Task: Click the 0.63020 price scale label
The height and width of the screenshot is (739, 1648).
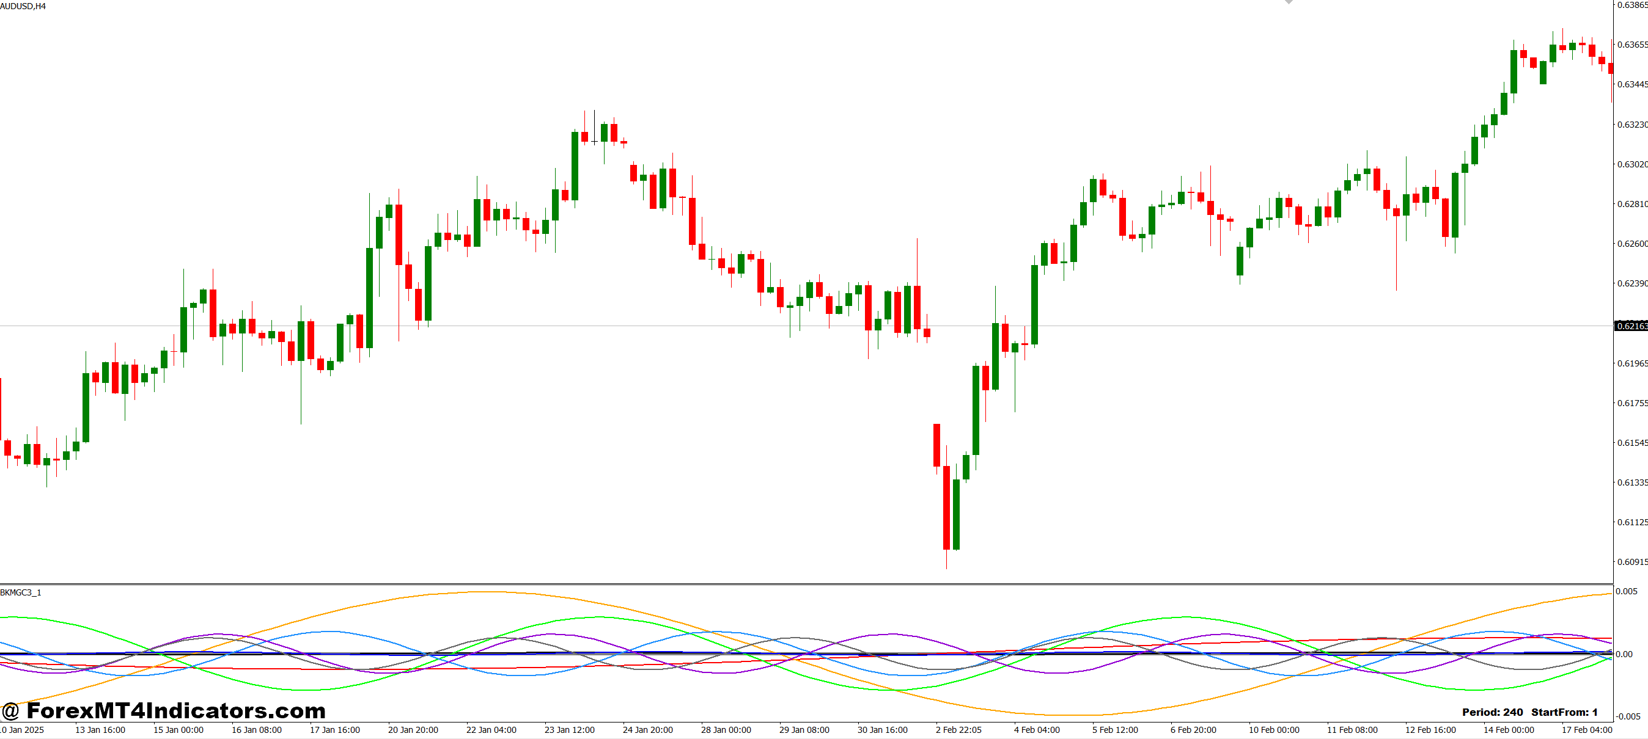Action: [x=1631, y=164]
